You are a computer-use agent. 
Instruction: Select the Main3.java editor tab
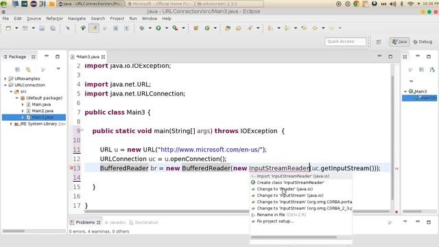click(88, 57)
